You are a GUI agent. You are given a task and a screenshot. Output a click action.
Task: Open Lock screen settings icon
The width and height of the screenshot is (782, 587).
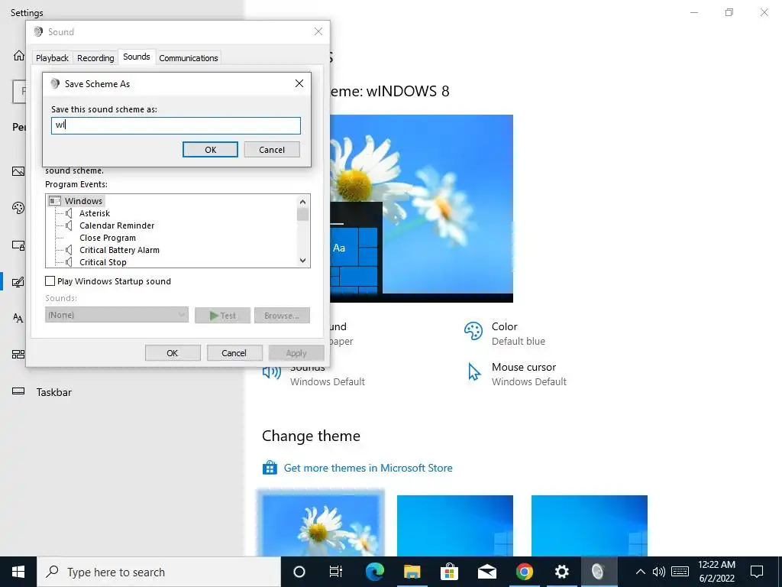(18, 245)
